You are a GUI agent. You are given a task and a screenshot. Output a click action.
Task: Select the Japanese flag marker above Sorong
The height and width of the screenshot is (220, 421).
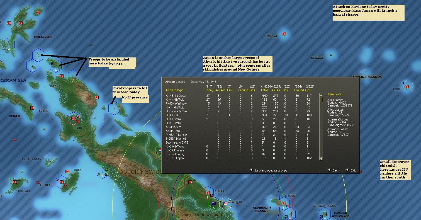[61, 76]
